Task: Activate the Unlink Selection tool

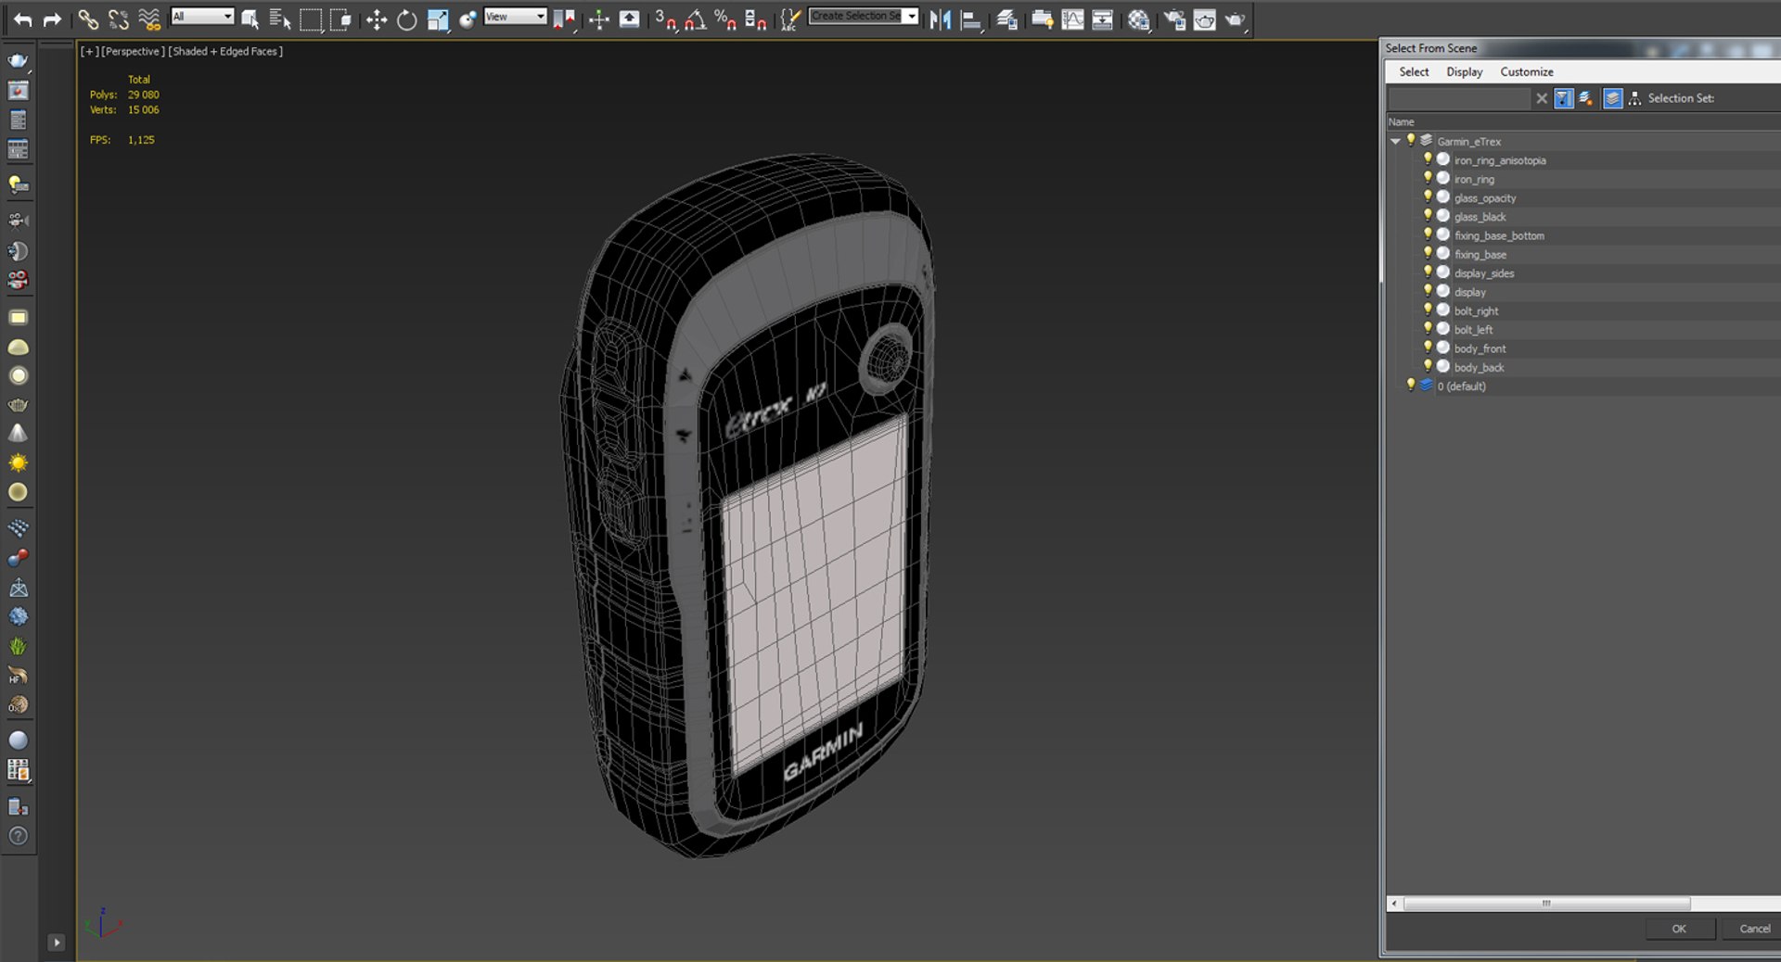Action: [119, 19]
